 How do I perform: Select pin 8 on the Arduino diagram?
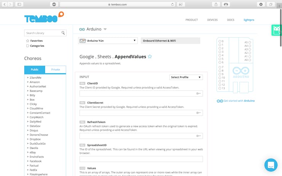(220, 71)
